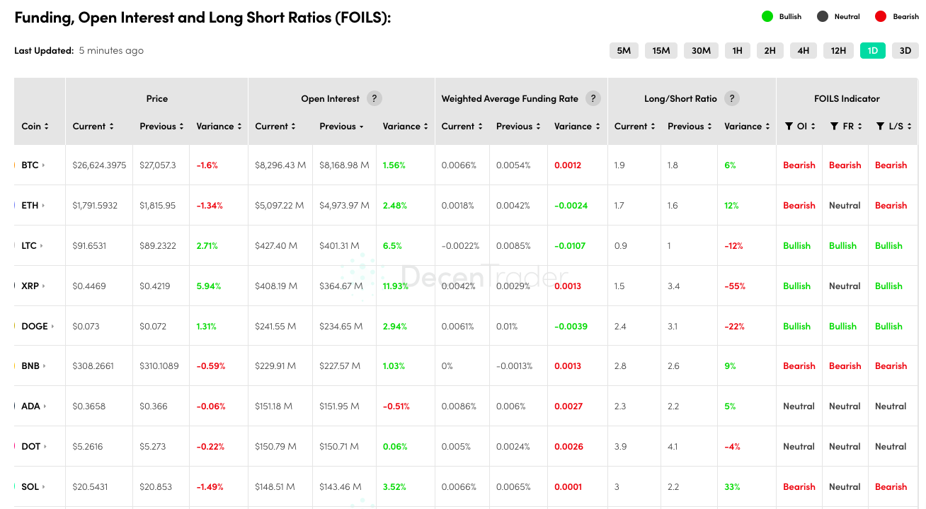The width and height of the screenshot is (926, 509).
Task: Open the FR filter funnel icon
Action: (x=834, y=126)
